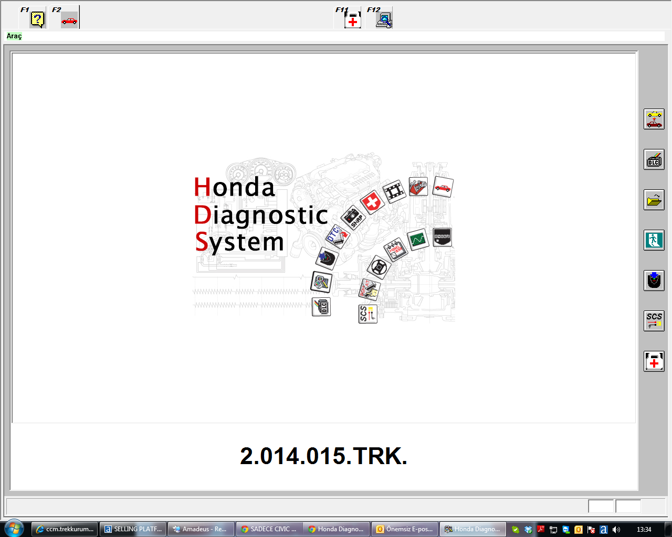Open the Action Center flag tray icon

[591, 530]
